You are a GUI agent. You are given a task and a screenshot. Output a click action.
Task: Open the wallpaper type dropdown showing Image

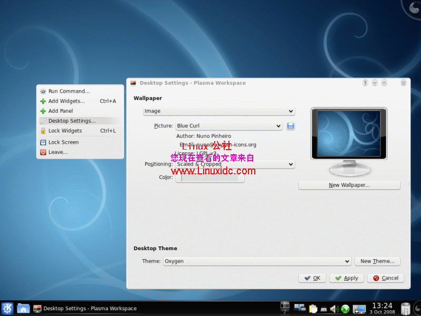219,111
